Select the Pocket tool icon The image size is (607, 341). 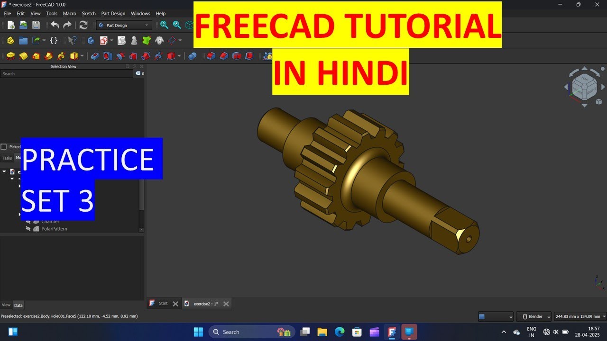click(x=95, y=56)
